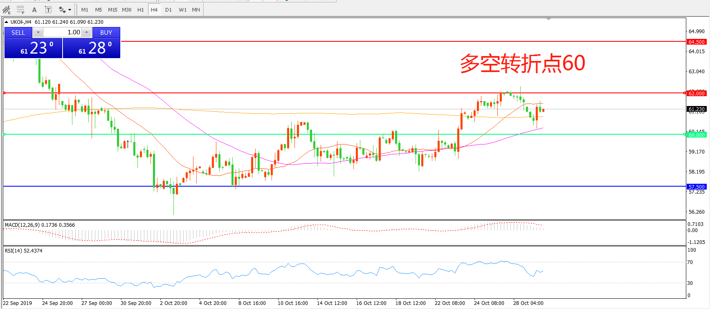Select the D1 daily timeframe
The width and height of the screenshot is (710, 309).
click(169, 10)
